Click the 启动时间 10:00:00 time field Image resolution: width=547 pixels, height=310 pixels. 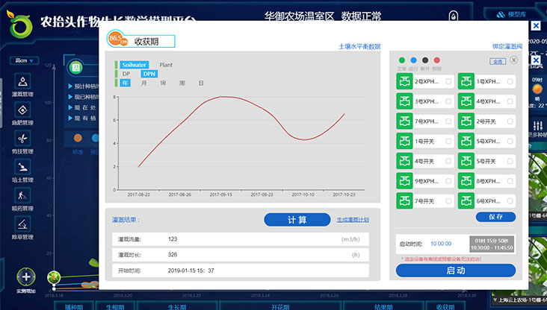[x=440, y=243]
